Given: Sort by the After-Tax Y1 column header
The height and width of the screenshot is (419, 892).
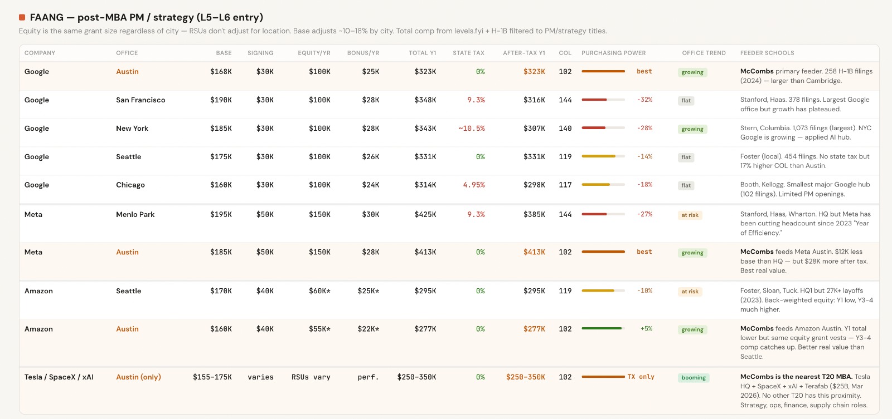Looking at the screenshot, I should click(523, 53).
